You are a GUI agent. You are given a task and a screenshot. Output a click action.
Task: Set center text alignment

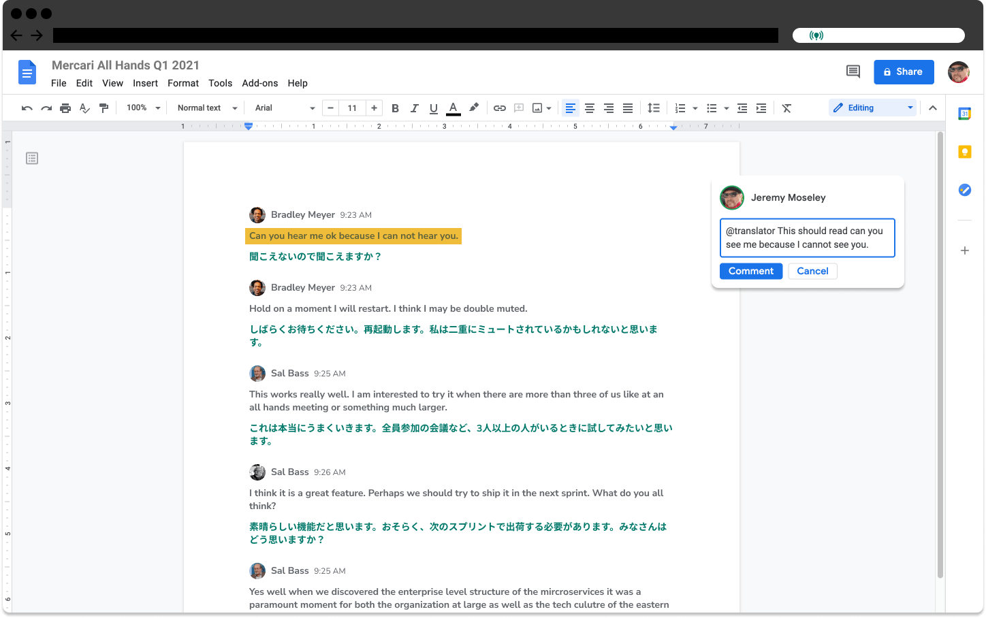[x=590, y=108]
